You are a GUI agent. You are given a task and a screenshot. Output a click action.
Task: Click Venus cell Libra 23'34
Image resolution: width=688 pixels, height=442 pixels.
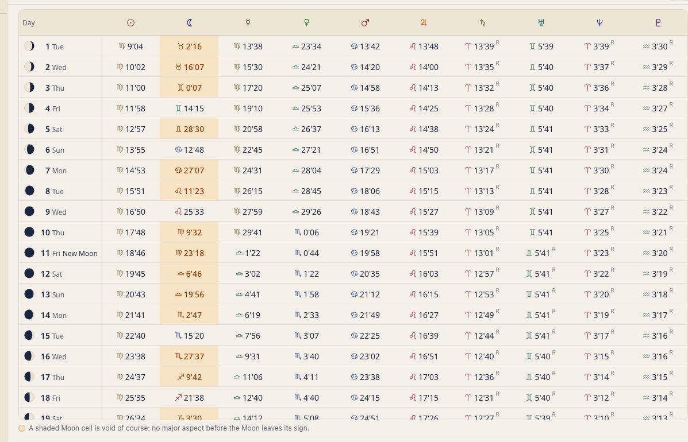(306, 46)
